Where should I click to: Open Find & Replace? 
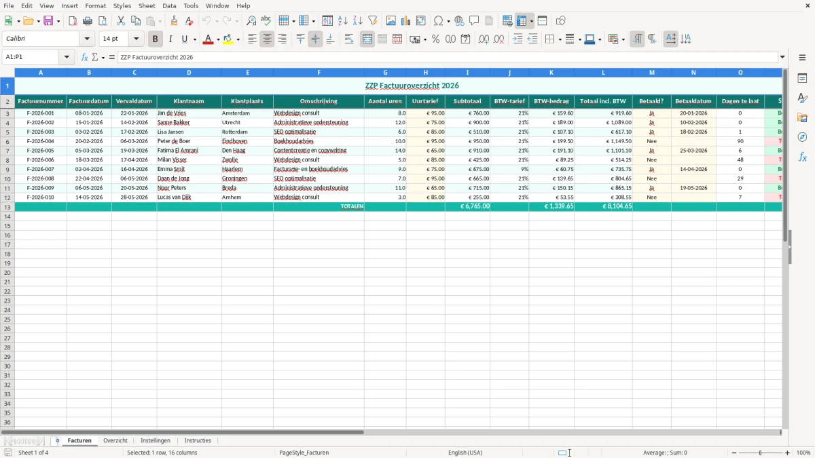point(251,21)
